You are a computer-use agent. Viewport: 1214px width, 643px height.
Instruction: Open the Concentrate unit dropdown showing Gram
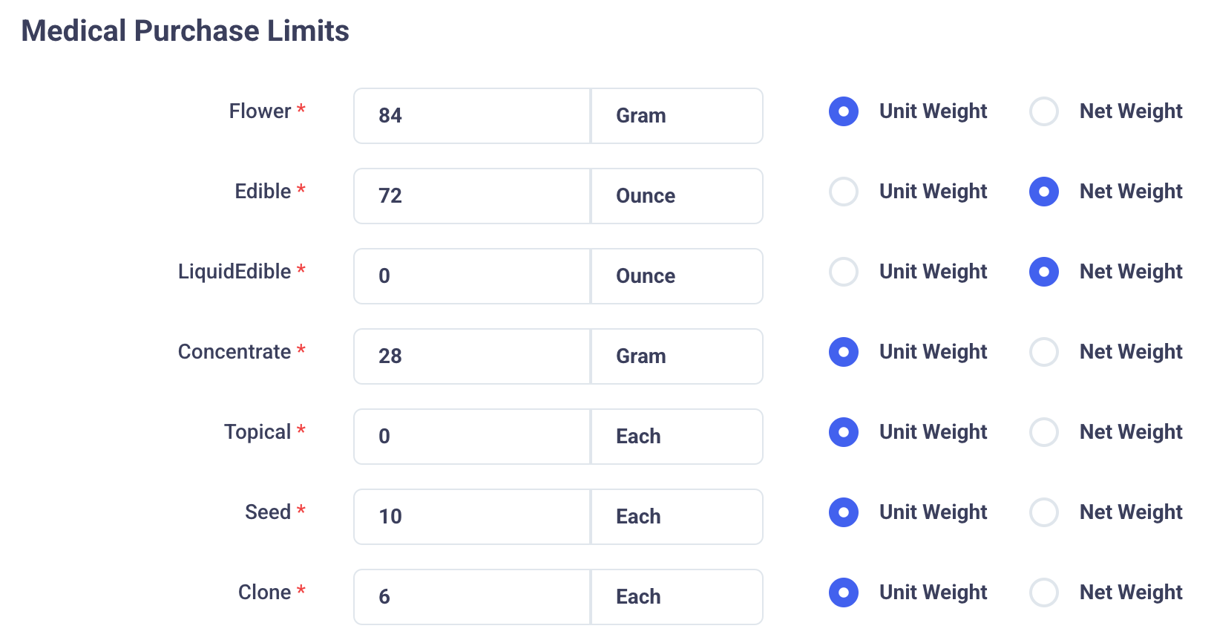[677, 356]
